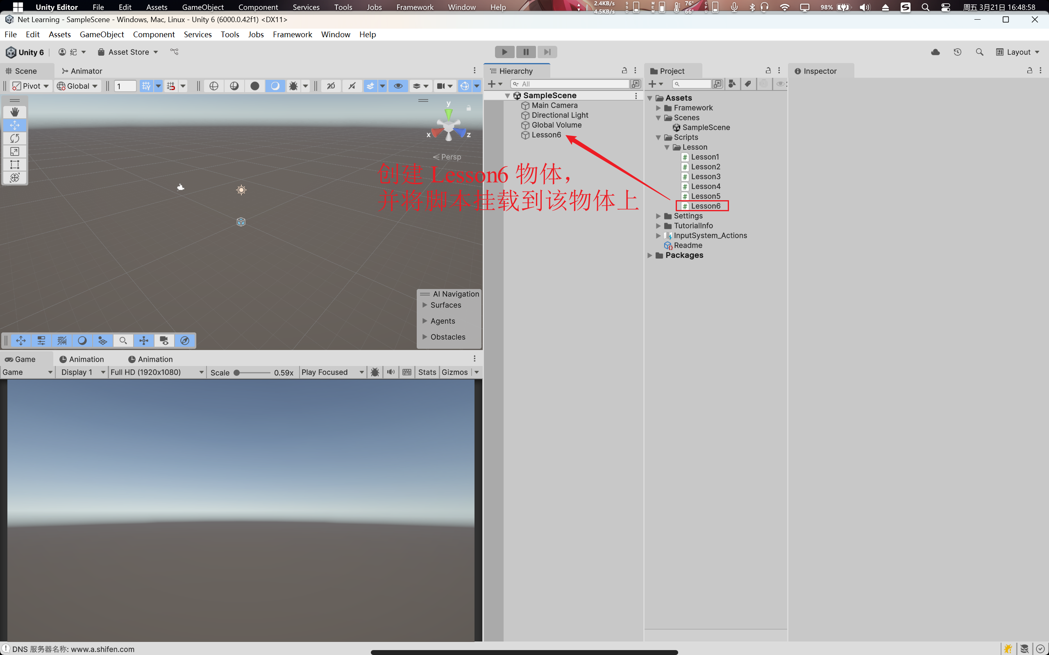Click the Asset Store button
Viewport: 1049px width, 655px height.
point(128,52)
